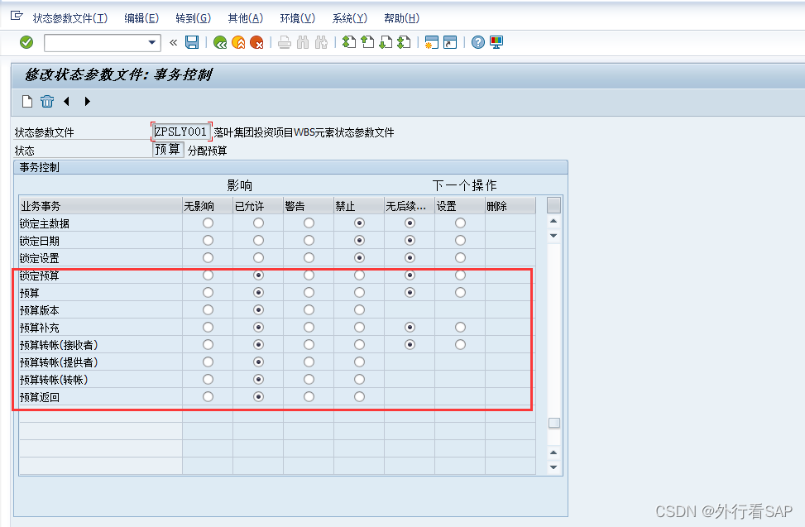
Task: Click the table's vertical scrollbar thumb
Action: pos(554,423)
